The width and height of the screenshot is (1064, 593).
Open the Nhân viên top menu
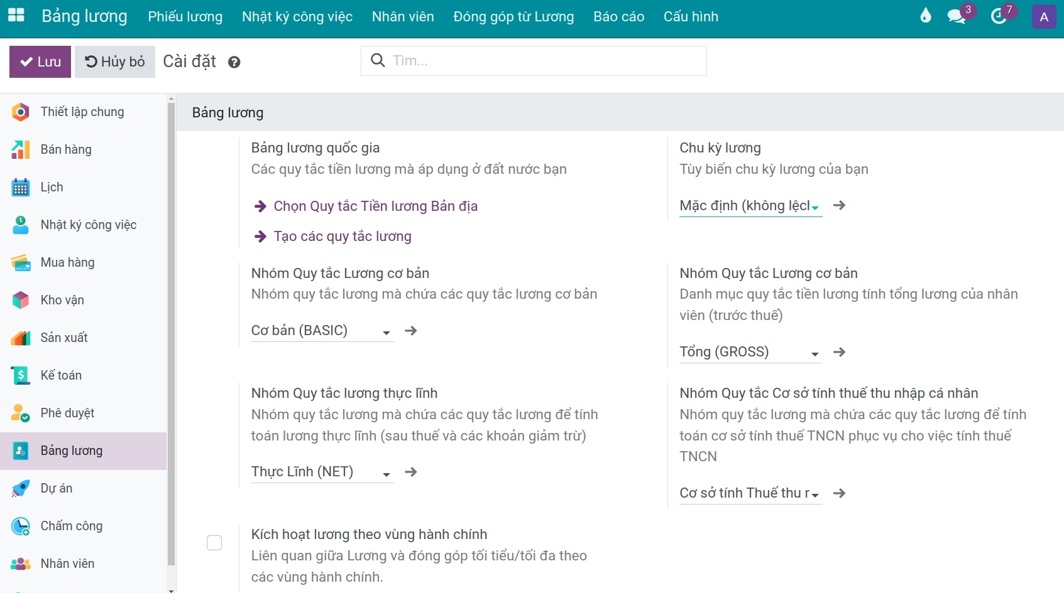coord(403,17)
